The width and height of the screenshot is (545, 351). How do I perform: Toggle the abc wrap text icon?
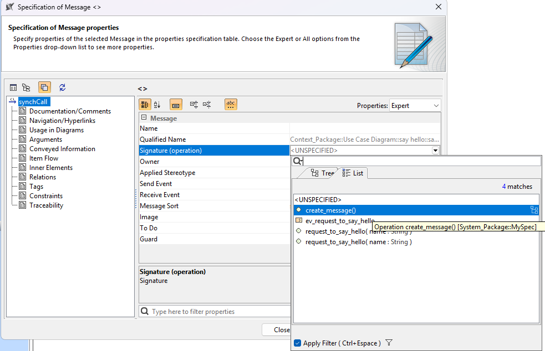(x=231, y=104)
